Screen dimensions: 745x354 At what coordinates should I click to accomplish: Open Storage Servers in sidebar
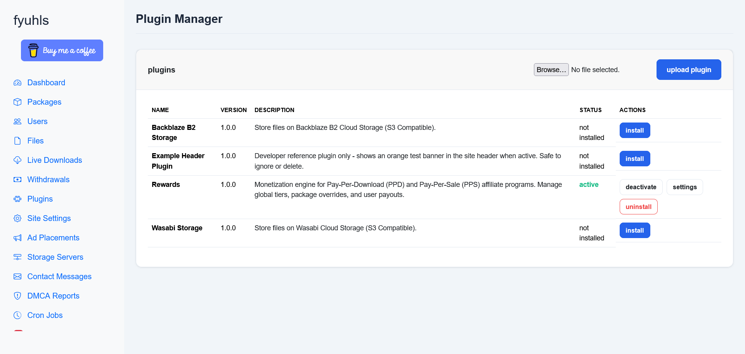pos(55,257)
